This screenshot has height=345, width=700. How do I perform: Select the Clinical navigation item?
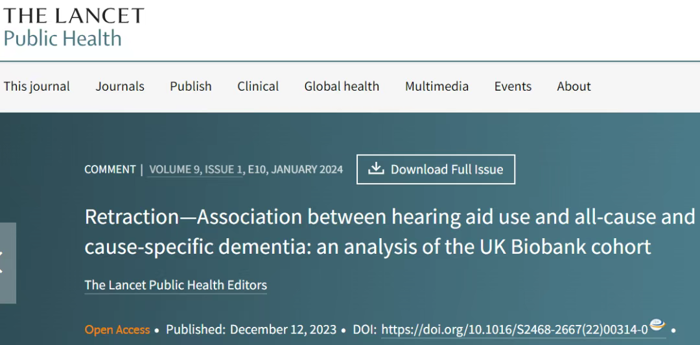[258, 86]
